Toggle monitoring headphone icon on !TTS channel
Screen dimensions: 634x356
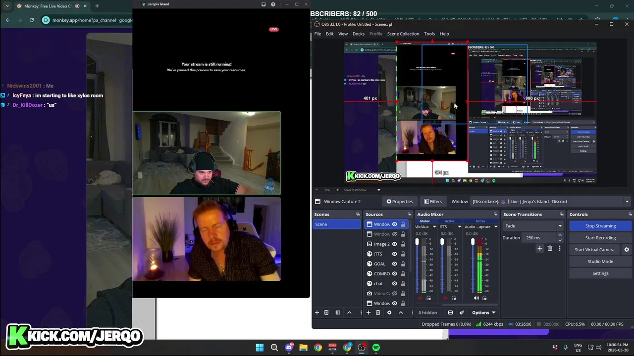pos(454,298)
